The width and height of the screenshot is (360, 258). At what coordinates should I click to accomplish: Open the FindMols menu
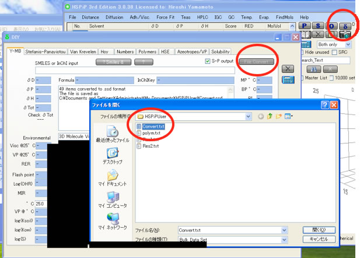point(285,18)
